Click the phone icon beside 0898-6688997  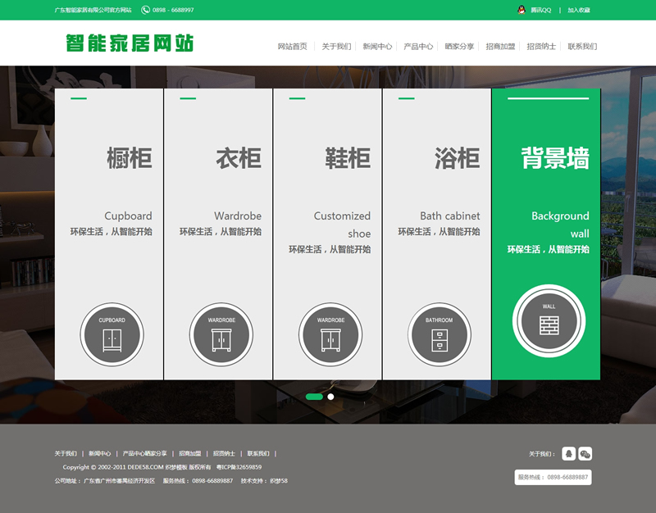(145, 10)
